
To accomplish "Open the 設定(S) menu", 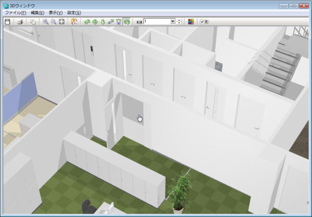I will pos(74,12).
